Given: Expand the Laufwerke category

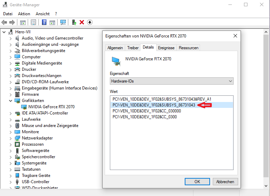Looking at the screenshot, I should (10, 119).
